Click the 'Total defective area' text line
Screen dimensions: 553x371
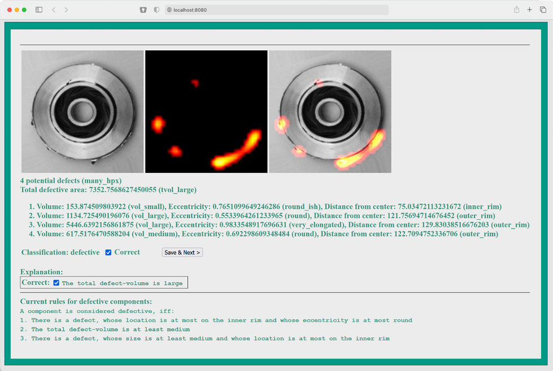click(x=108, y=189)
